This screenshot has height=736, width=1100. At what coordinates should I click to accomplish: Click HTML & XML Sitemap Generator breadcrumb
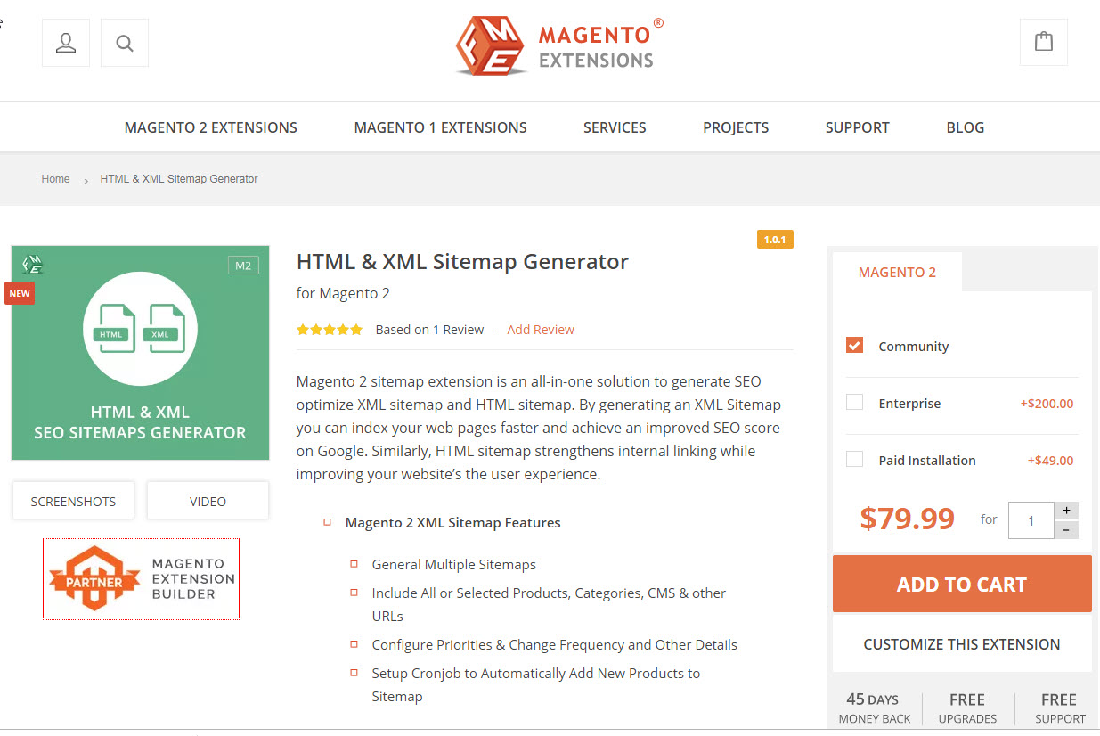point(179,179)
